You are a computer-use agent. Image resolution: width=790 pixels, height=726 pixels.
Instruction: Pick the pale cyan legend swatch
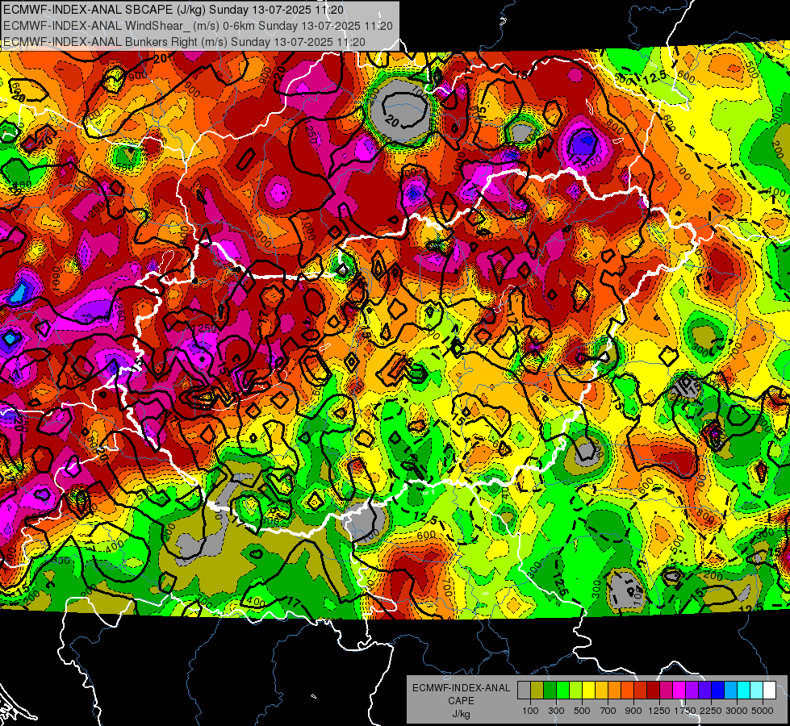click(x=757, y=691)
